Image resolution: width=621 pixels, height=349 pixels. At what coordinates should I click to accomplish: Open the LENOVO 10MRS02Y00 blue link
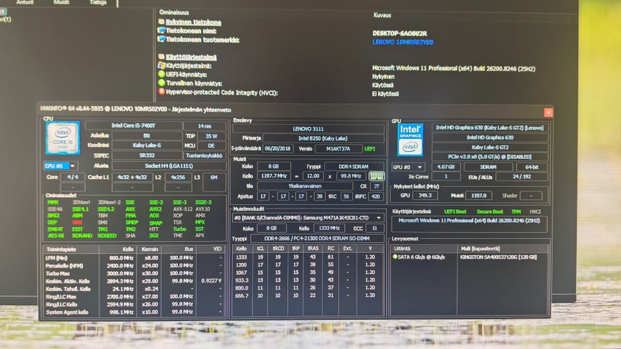click(x=403, y=42)
